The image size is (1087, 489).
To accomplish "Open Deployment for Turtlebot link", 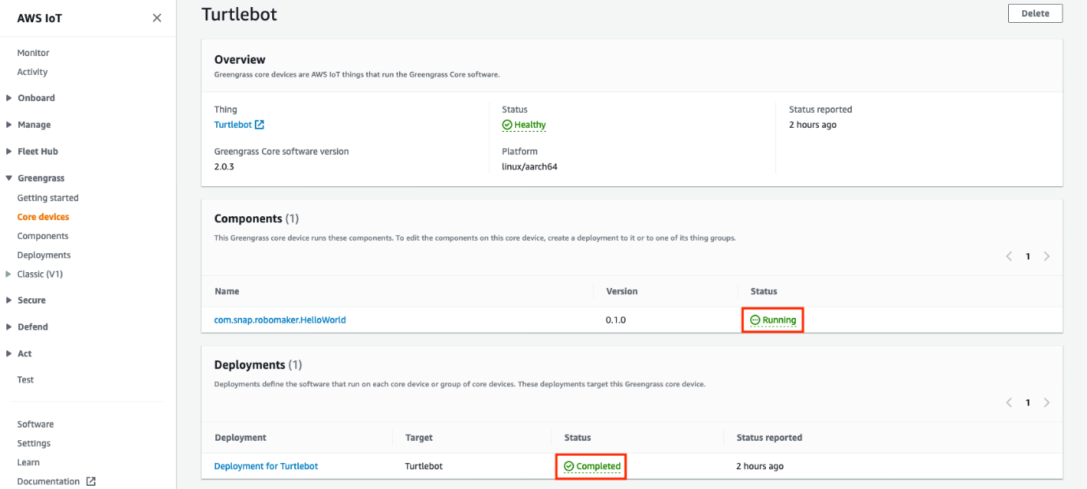I will 266,466.
